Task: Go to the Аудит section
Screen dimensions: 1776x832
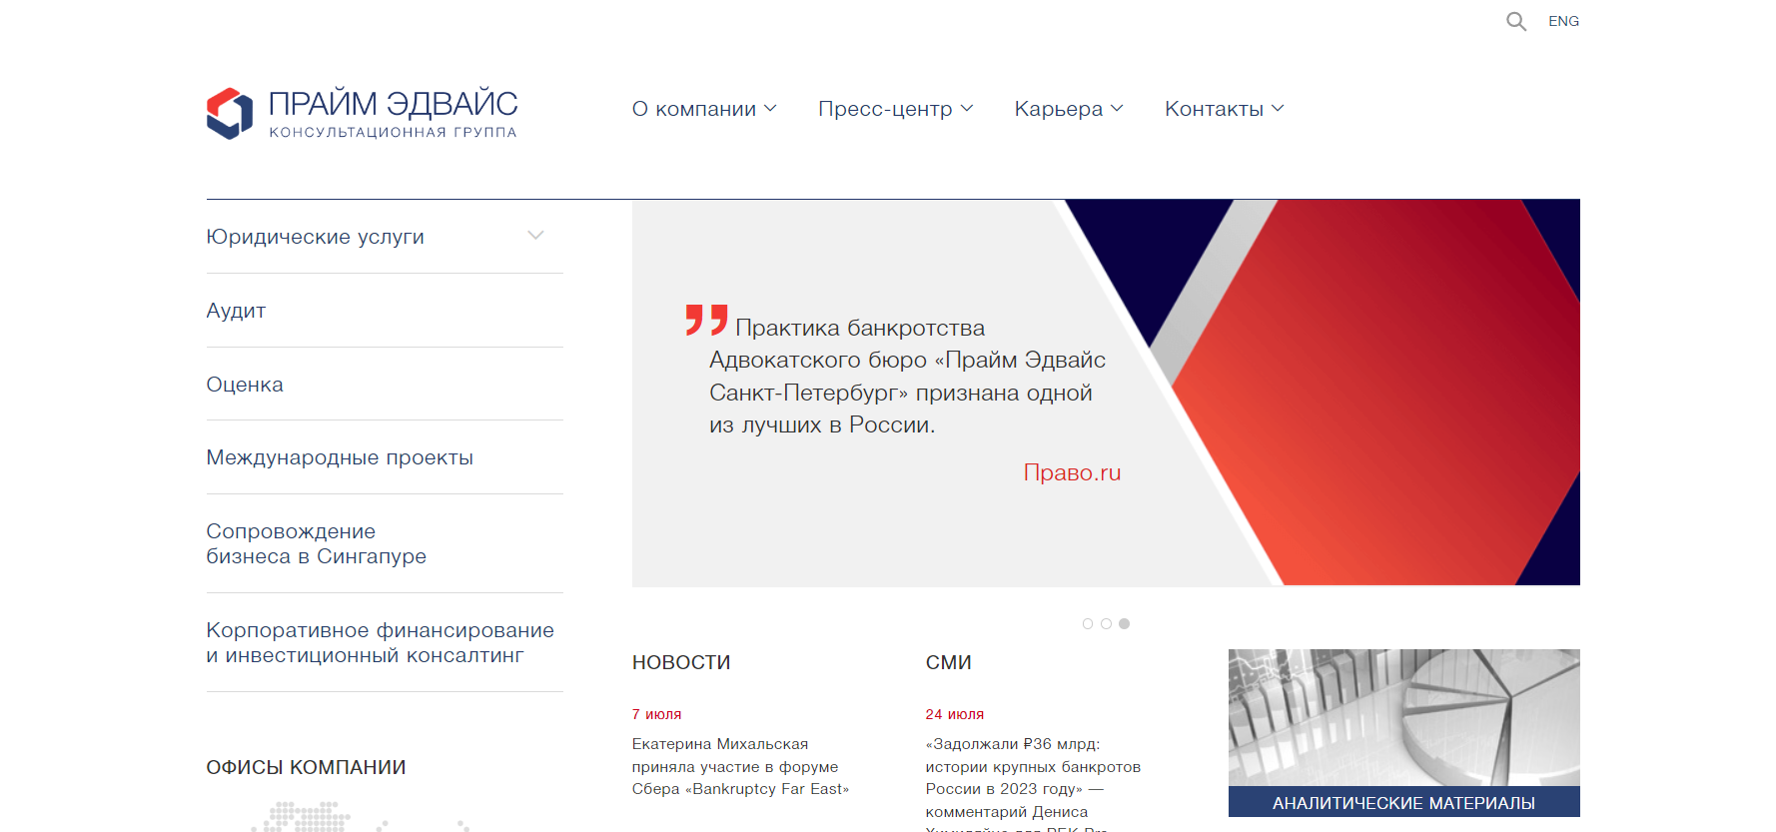Action: 236,311
